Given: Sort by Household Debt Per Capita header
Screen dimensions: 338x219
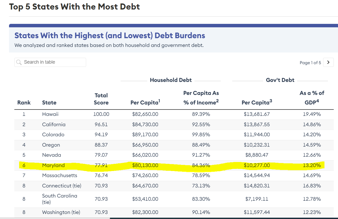Looking at the screenshot, I should (x=145, y=103).
